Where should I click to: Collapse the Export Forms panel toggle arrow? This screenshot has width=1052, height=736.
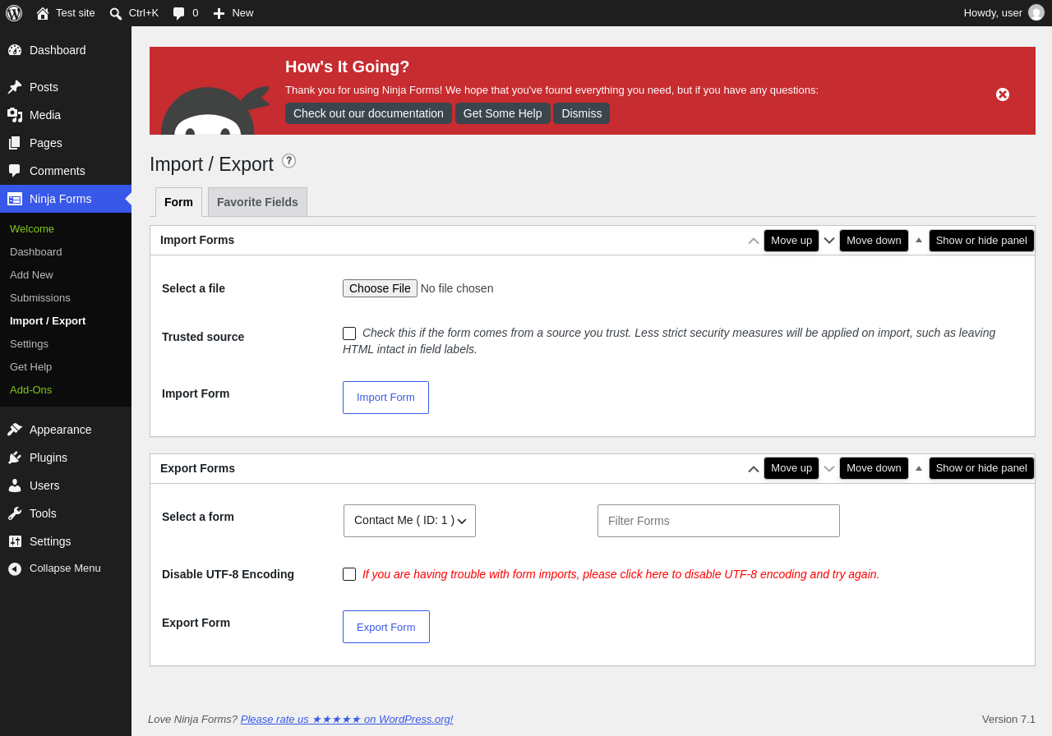tap(919, 468)
